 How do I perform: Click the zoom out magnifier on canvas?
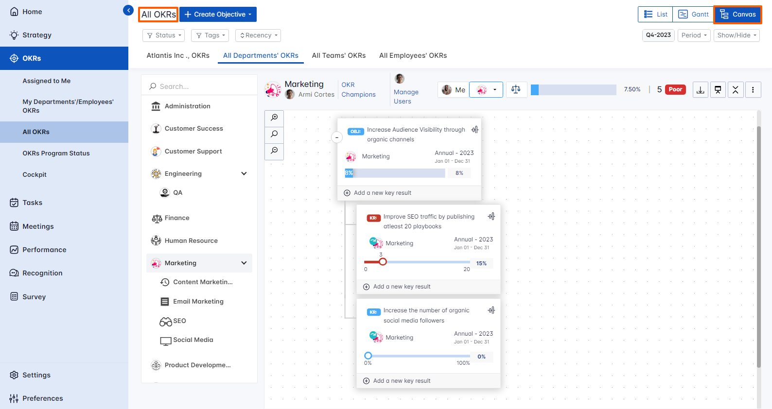tap(274, 151)
